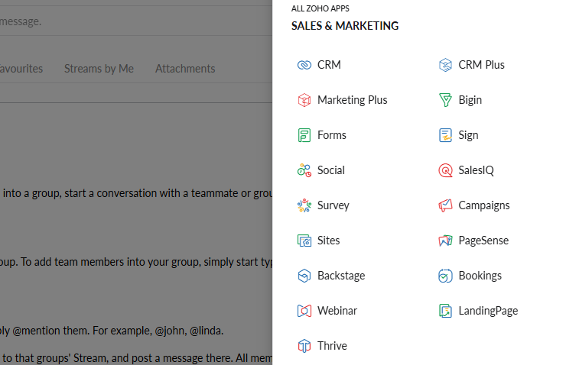Screen dimensions: 566x365
Task: Launch the Marketing Plus icon
Action: pyautogui.click(x=304, y=100)
